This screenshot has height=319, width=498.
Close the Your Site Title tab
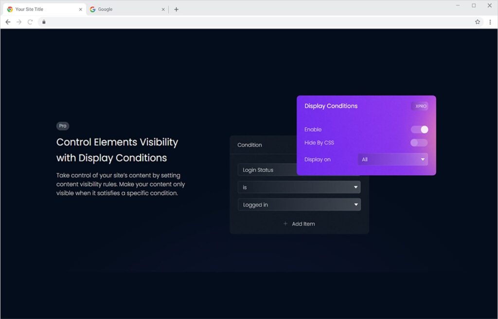pyautogui.click(x=80, y=9)
